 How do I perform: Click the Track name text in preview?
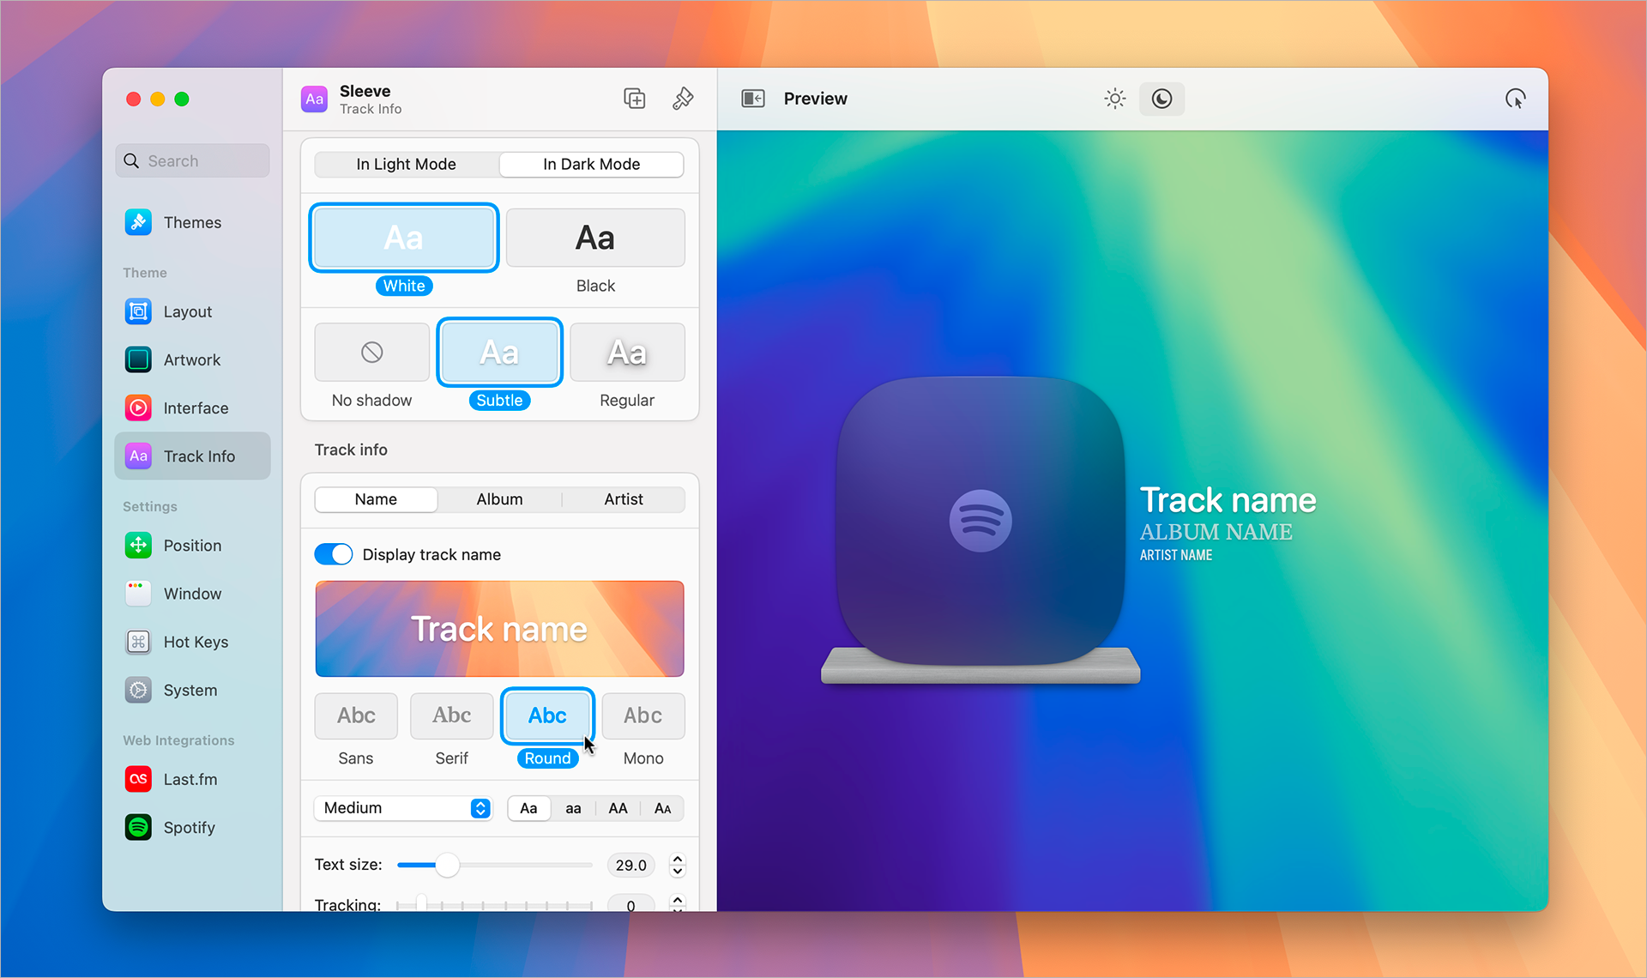click(x=1228, y=500)
